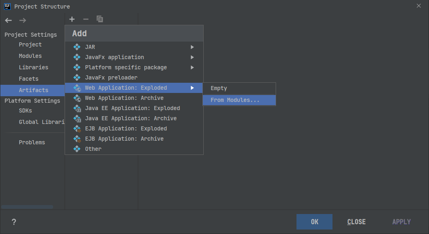Select Empty in the submenu

point(239,88)
